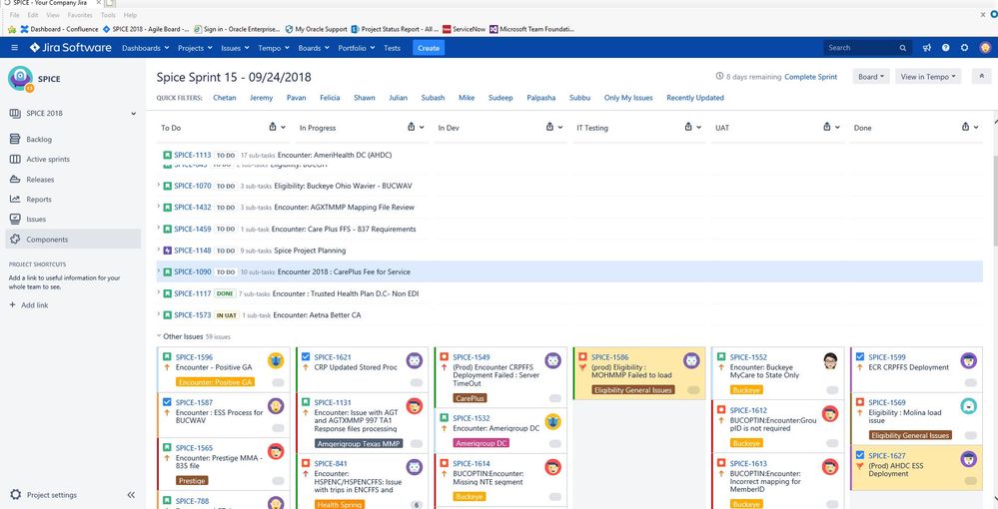This screenshot has height=509, width=998.
Task: Click the Create button
Action: point(429,48)
